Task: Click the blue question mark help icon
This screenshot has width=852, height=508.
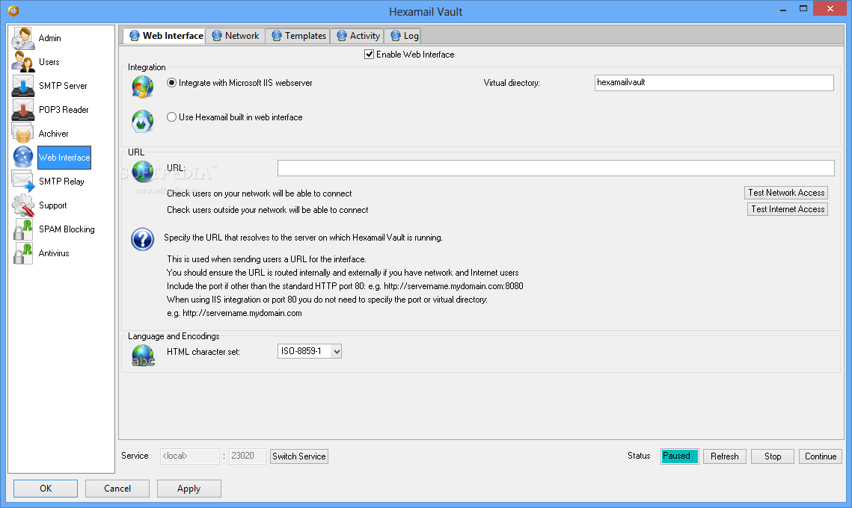Action: point(143,239)
